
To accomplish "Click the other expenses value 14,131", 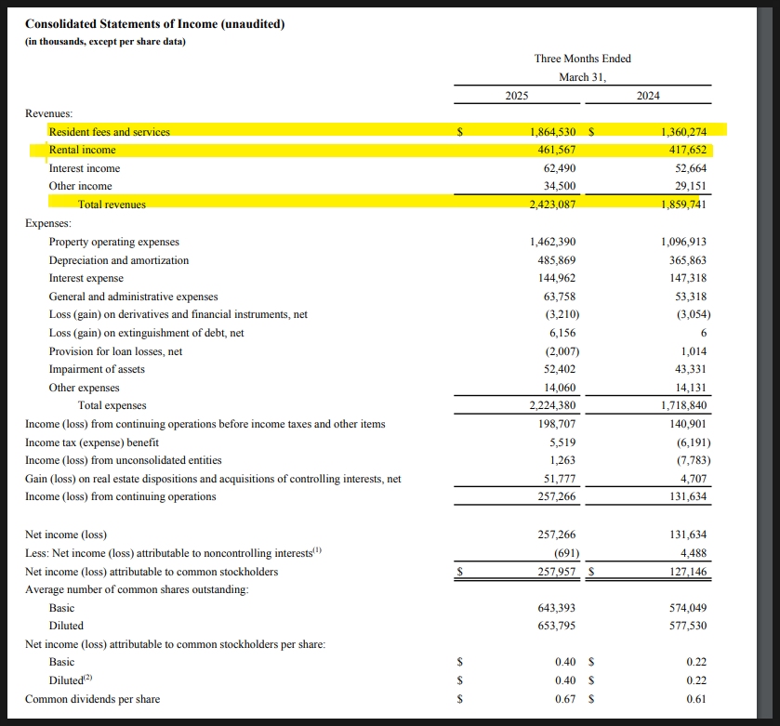I will 691,388.
